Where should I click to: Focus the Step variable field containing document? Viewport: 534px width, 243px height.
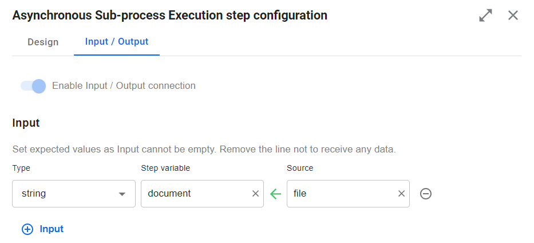click(202, 194)
